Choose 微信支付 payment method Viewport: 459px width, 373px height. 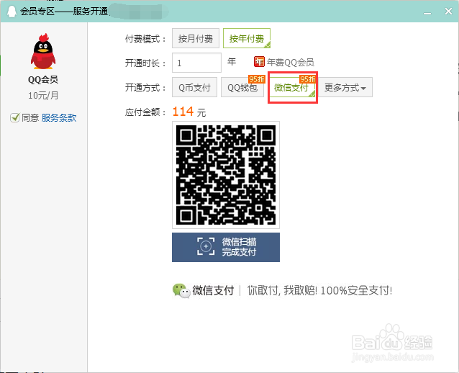(x=292, y=87)
